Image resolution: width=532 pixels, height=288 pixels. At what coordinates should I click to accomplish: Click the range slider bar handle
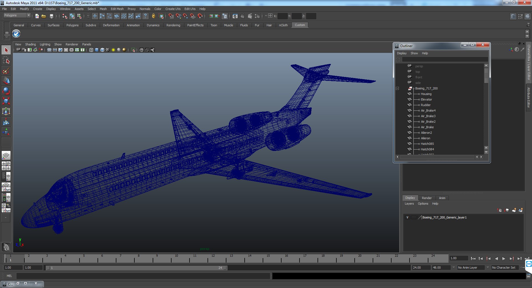click(136, 268)
